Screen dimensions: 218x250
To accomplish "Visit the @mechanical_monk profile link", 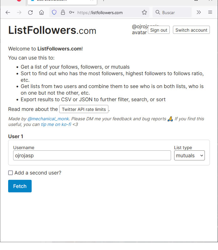I will click(x=48, y=119).
